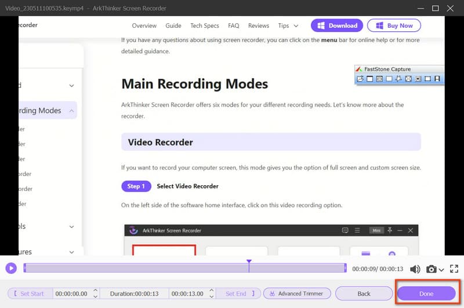Open the FAQ tab
The width and height of the screenshot is (464, 308).
tap(234, 25)
